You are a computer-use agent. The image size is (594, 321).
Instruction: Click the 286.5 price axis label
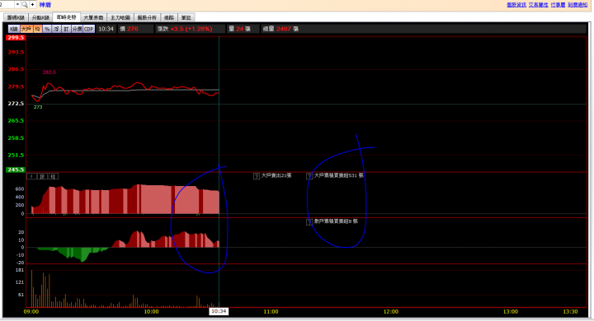pos(16,69)
